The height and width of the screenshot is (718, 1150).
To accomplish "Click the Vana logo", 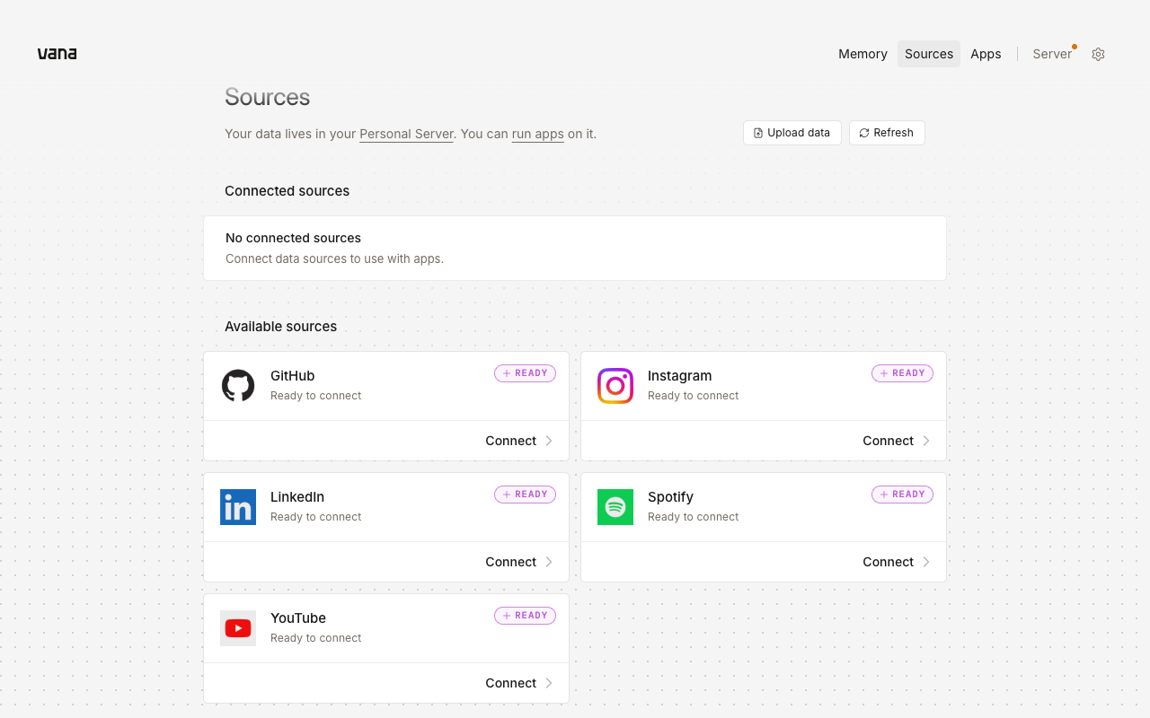I will [x=57, y=54].
